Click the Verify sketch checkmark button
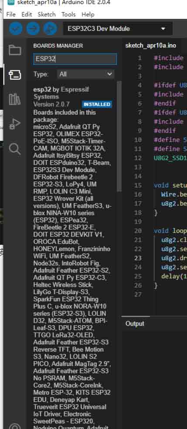187x429 pixels. pyautogui.click(x=16, y=28)
